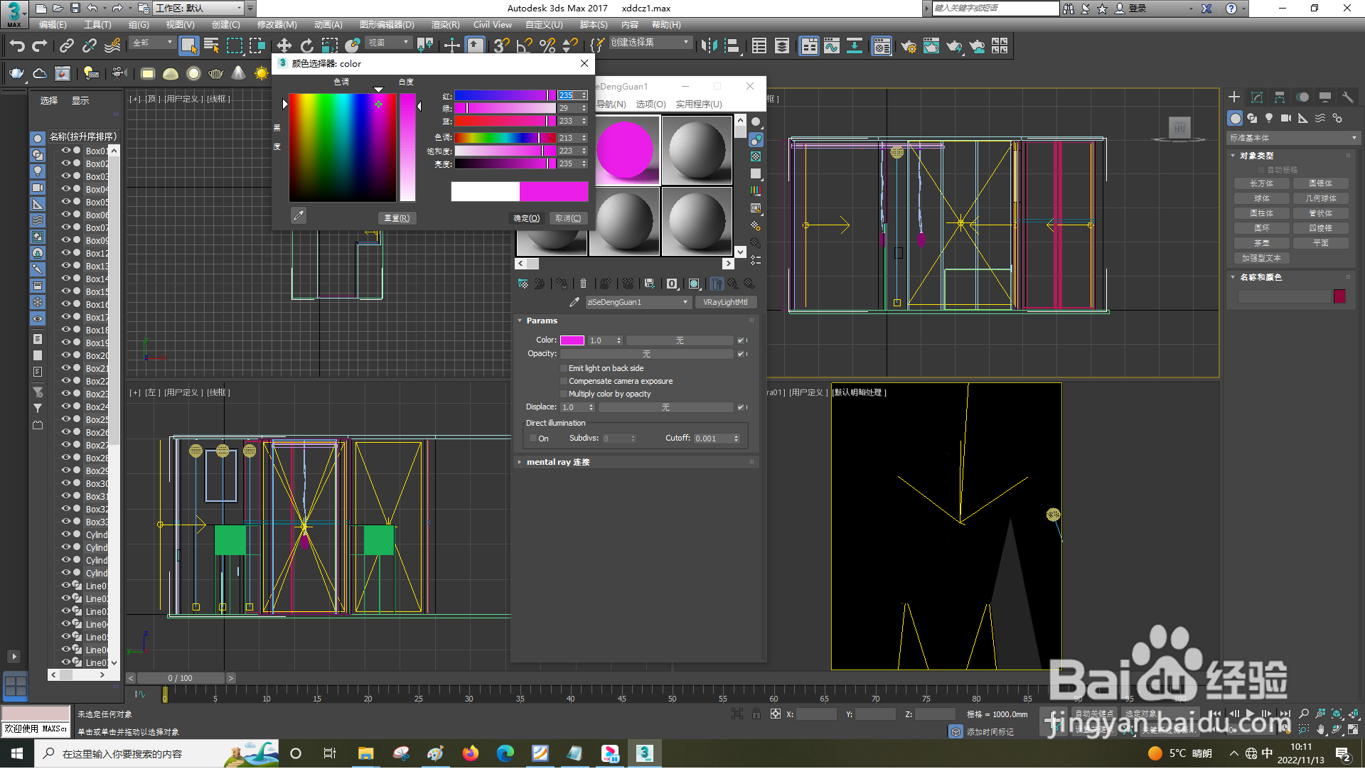The width and height of the screenshot is (1365, 769).
Task: Toggle the Percent Snap icon
Action: pyautogui.click(x=547, y=46)
